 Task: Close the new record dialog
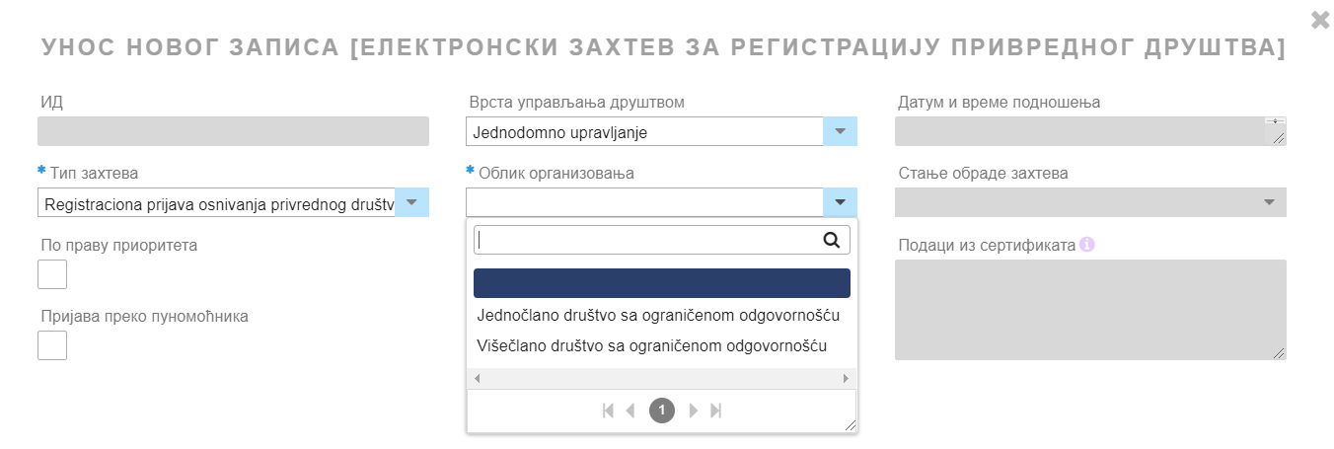click(1319, 19)
